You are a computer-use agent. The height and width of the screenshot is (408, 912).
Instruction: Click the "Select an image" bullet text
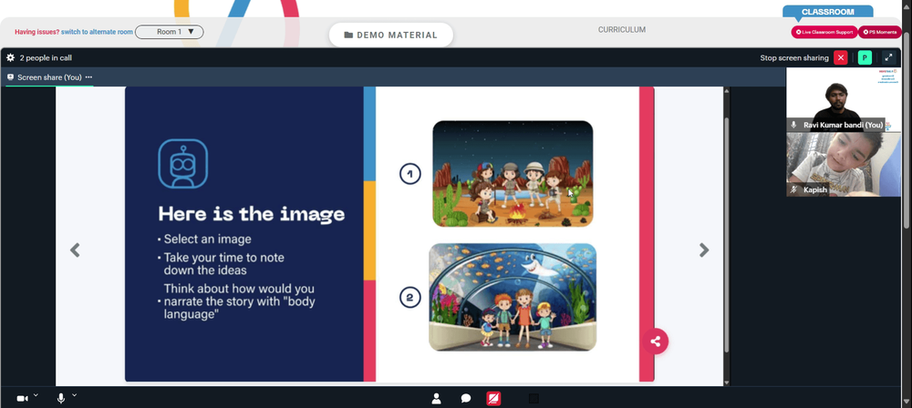coord(208,239)
